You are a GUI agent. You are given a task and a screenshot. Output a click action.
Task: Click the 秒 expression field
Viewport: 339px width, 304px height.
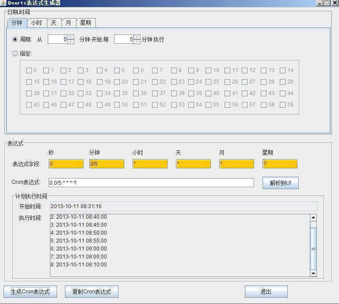tap(66, 163)
